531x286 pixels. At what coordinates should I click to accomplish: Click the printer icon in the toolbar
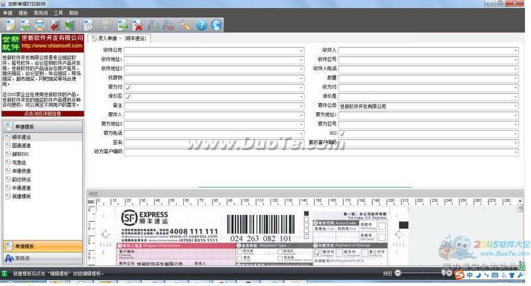[x=40, y=25]
